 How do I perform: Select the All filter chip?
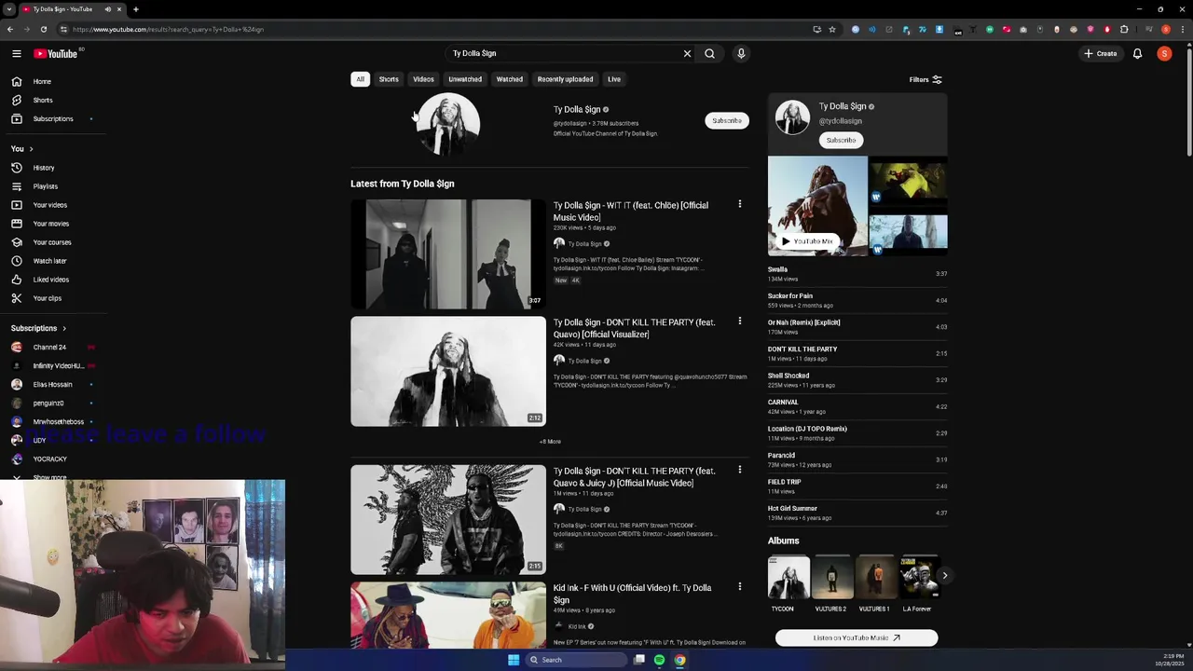[x=361, y=79]
